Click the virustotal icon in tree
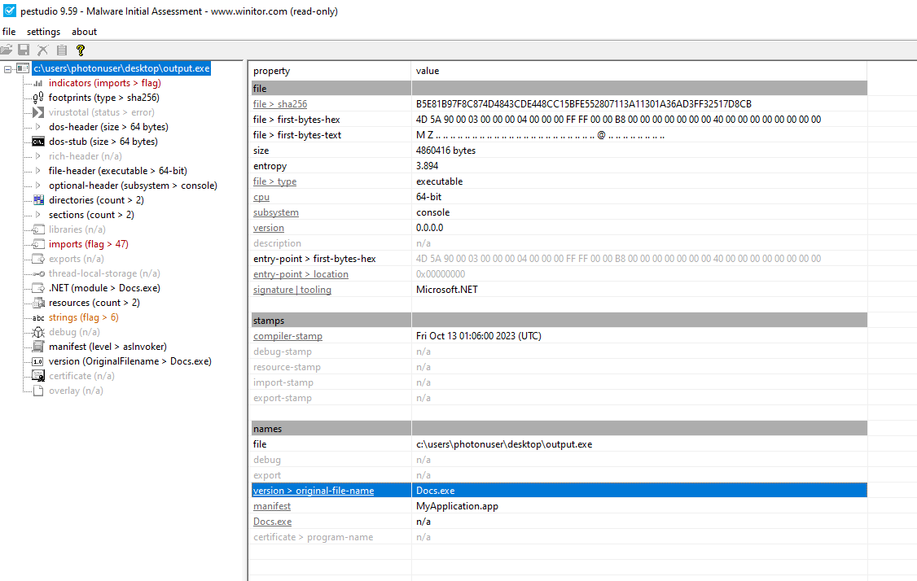This screenshot has width=917, height=581. (x=38, y=112)
